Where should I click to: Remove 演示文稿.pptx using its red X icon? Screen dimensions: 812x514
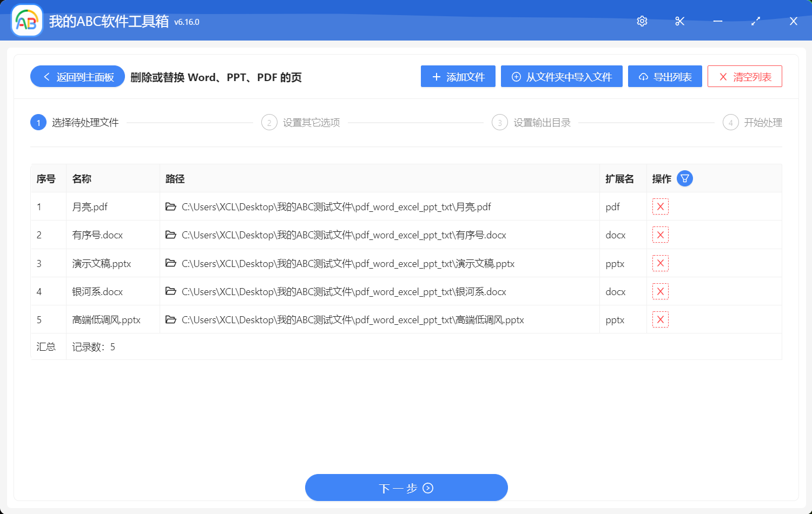click(x=660, y=263)
